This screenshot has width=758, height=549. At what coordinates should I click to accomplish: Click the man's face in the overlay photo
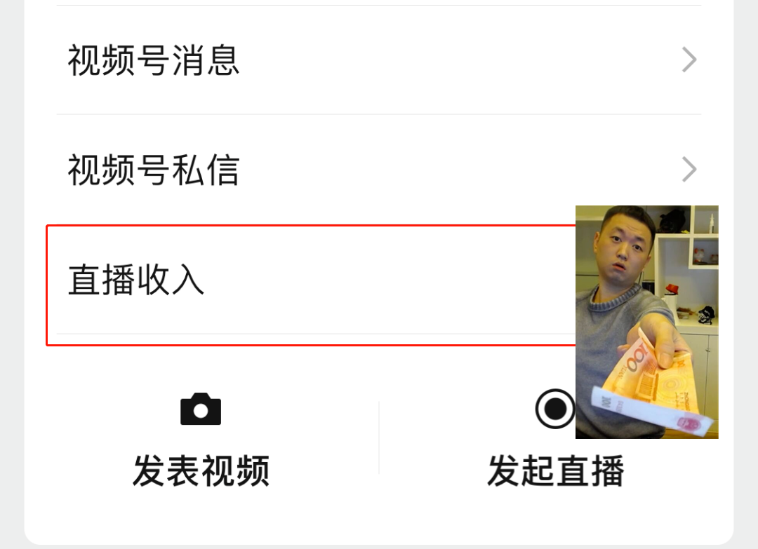[624, 246]
